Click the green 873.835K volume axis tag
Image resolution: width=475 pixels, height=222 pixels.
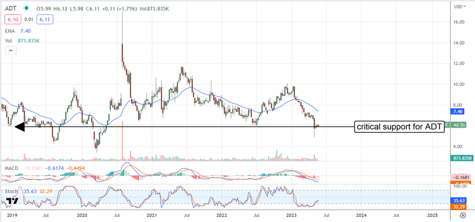pyautogui.click(x=461, y=158)
